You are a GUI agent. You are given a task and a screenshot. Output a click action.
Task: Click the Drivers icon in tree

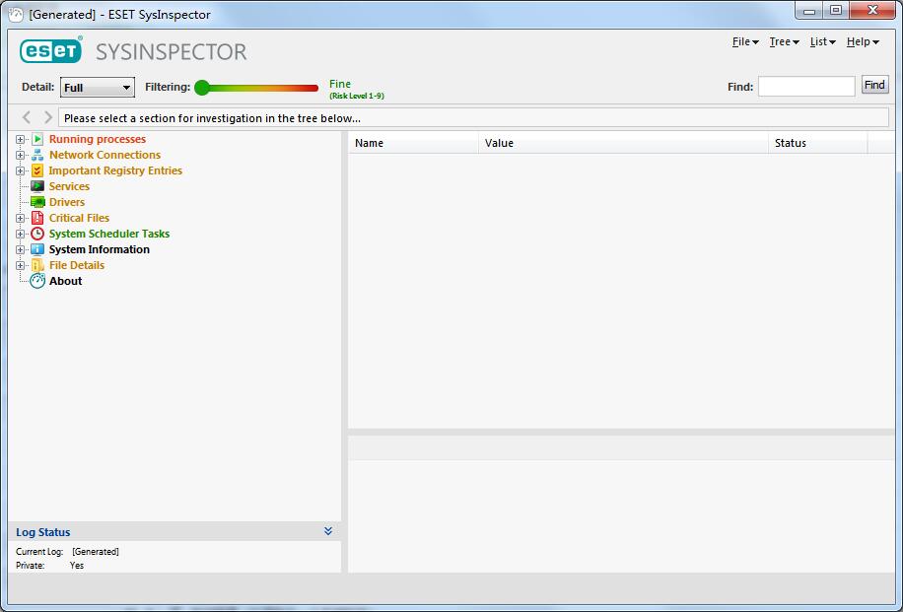tap(37, 202)
